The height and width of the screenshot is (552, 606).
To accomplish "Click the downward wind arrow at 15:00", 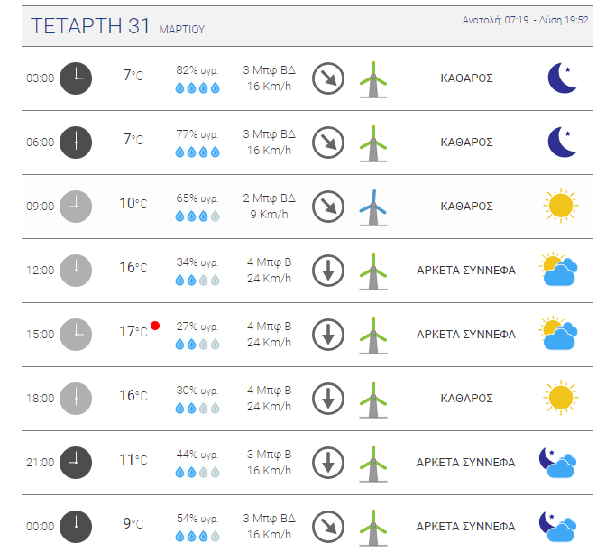I will pyautogui.click(x=328, y=334).
